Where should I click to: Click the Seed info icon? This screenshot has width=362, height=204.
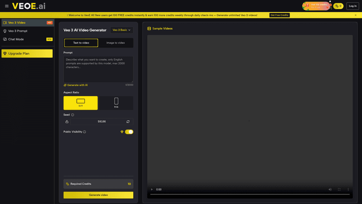tap(73, 115)
